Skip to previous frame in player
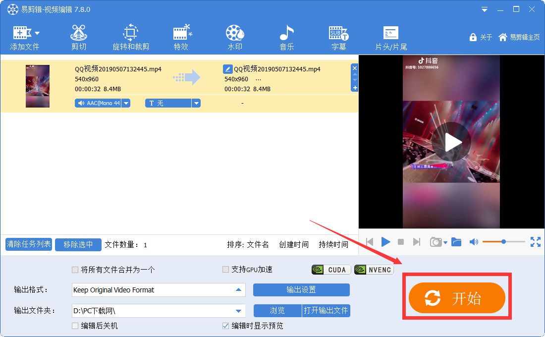The width and height of the screenshot is (545, 337). tap(370, 242)
